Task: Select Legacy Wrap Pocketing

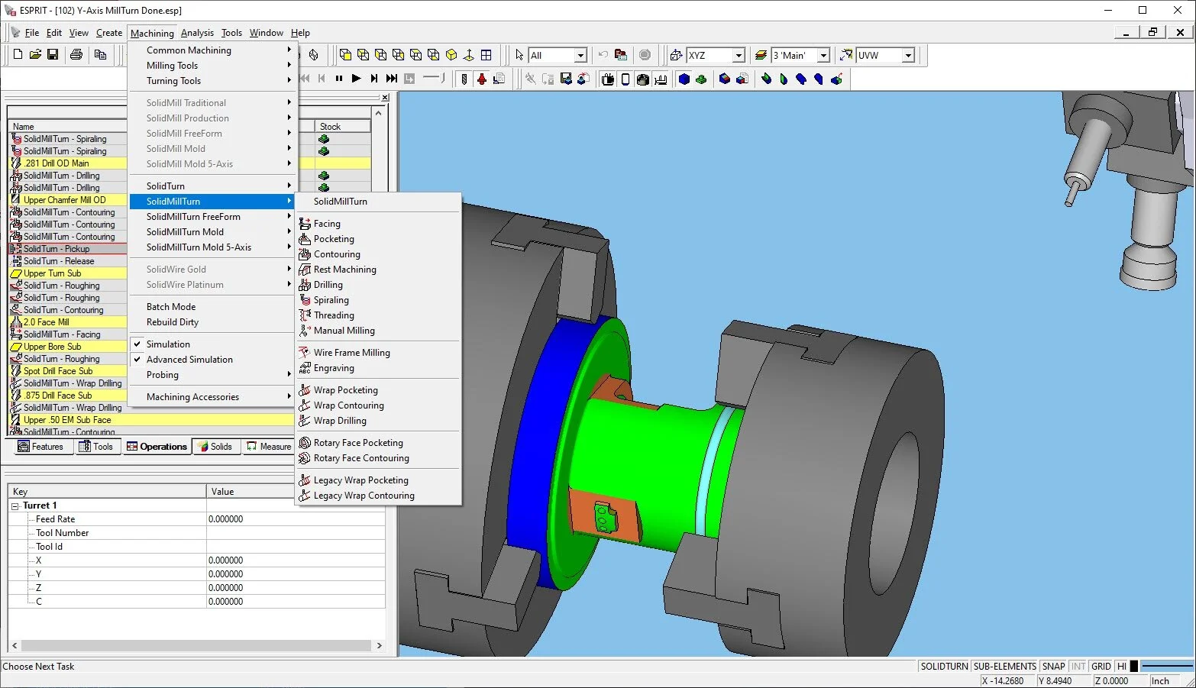Action: click(378, 480)
